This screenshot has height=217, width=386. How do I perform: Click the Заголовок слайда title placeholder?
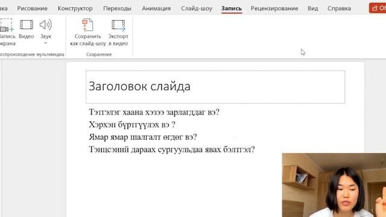(215, 87)
